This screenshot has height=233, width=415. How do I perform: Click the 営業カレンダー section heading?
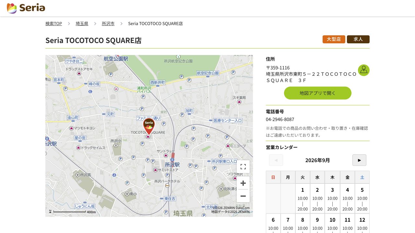[282, 147]
